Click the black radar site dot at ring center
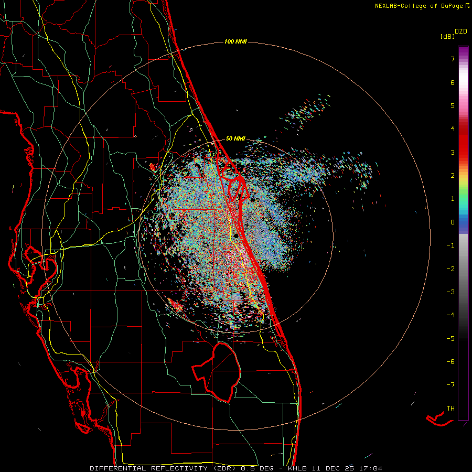Screen dimensions: 472x472 point(236,235)
